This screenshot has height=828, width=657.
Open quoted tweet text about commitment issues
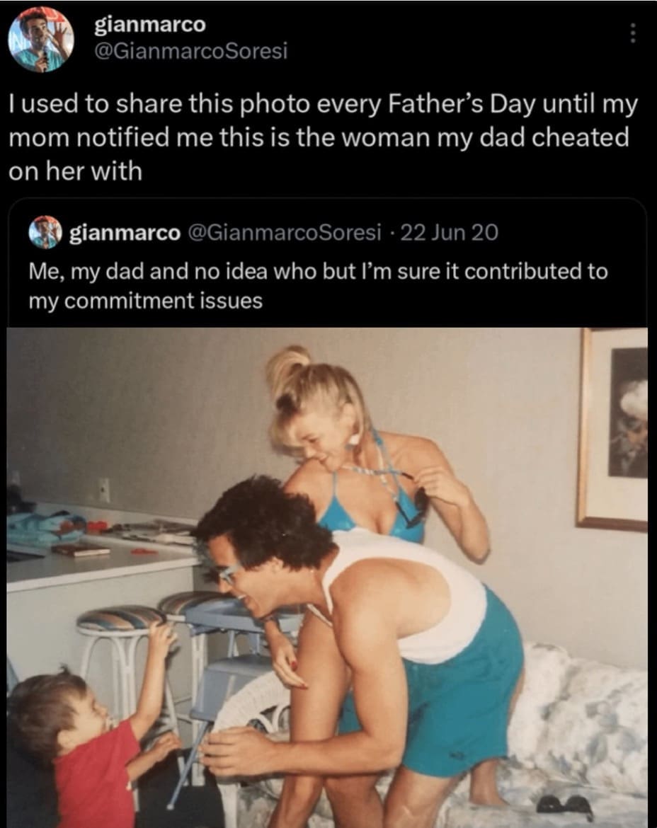pyautogui.click(x=318, y=285)
